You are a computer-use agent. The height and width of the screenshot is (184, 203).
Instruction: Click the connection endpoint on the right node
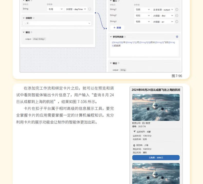tap(106, 28)
